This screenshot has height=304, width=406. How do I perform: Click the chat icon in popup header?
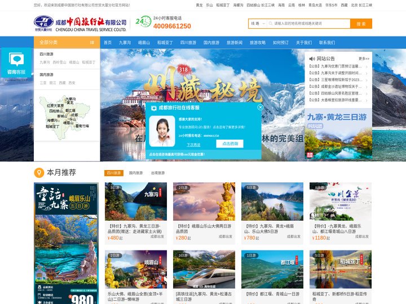pos(154,108)
